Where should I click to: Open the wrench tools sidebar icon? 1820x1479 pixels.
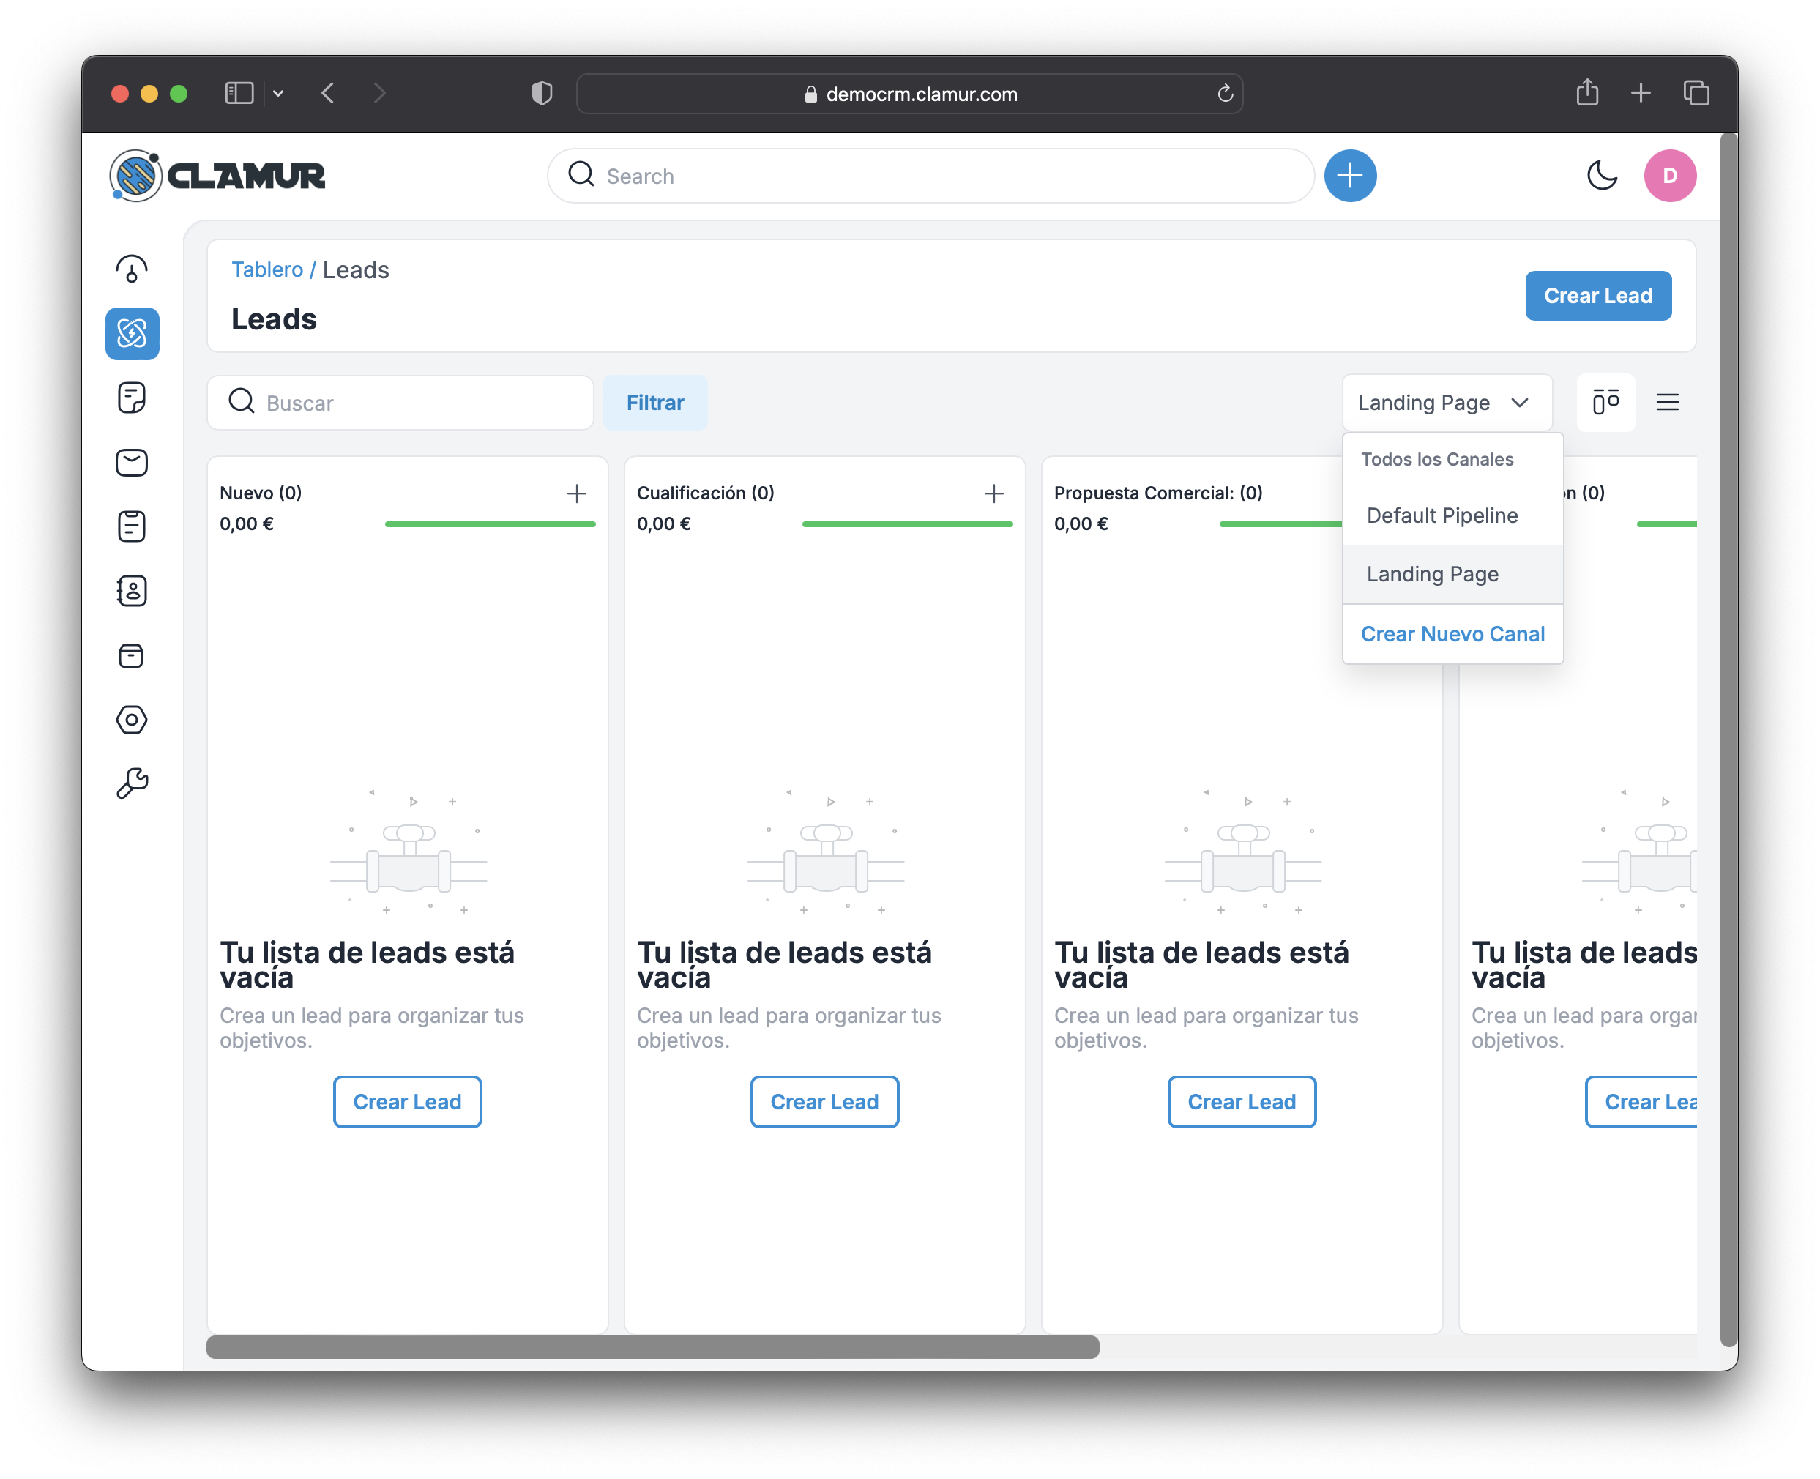(132, 784)
